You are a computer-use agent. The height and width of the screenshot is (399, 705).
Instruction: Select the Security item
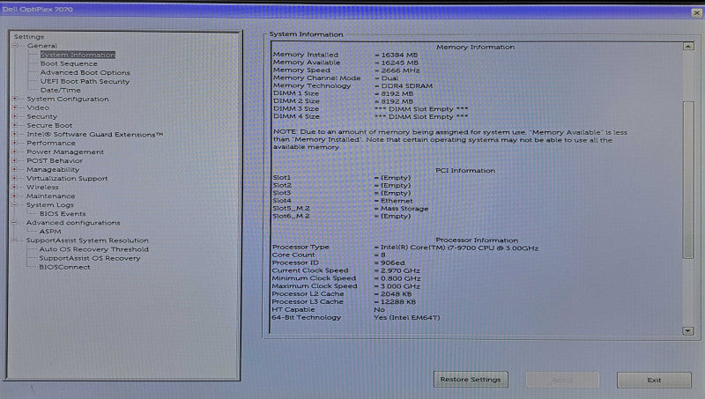click(x=41, y=116)
